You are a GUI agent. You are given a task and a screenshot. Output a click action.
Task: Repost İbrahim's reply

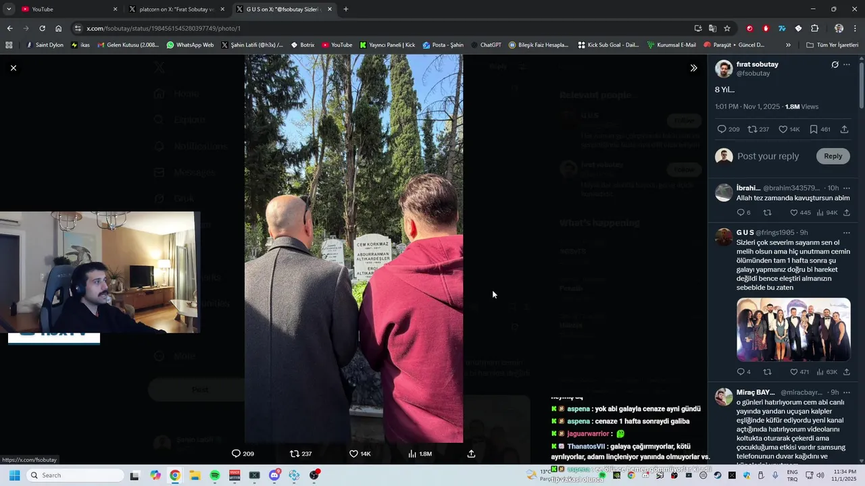(767, 213)
